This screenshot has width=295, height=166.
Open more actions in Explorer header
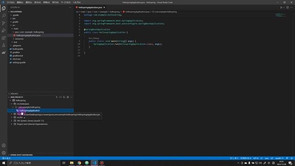70,7
